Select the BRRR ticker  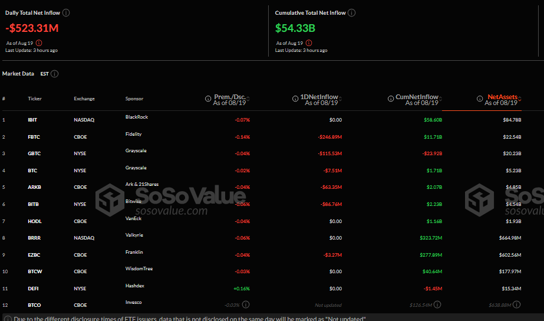point(34,238)
